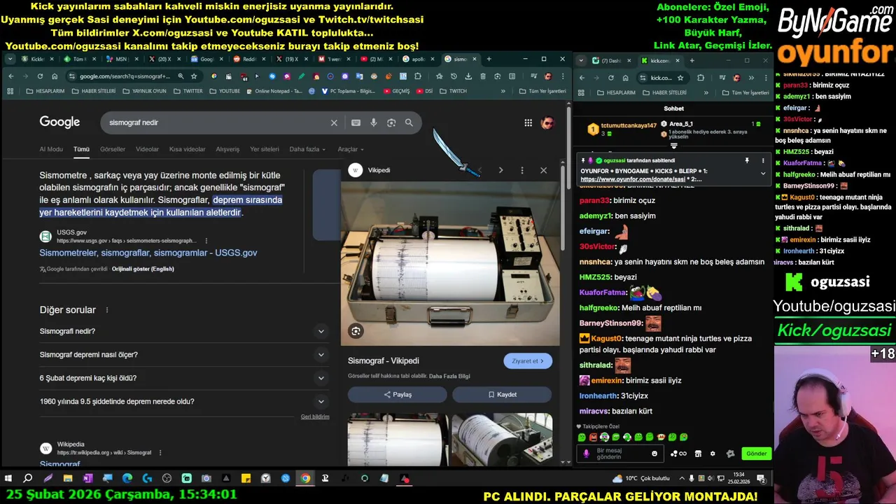The height and width of the screenshot is (504, 896).
Task: Show hidden system tray icons
Action: pyautogui.click(x=682, y=479)
